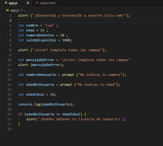Close the app.js tab

[28, 3]
